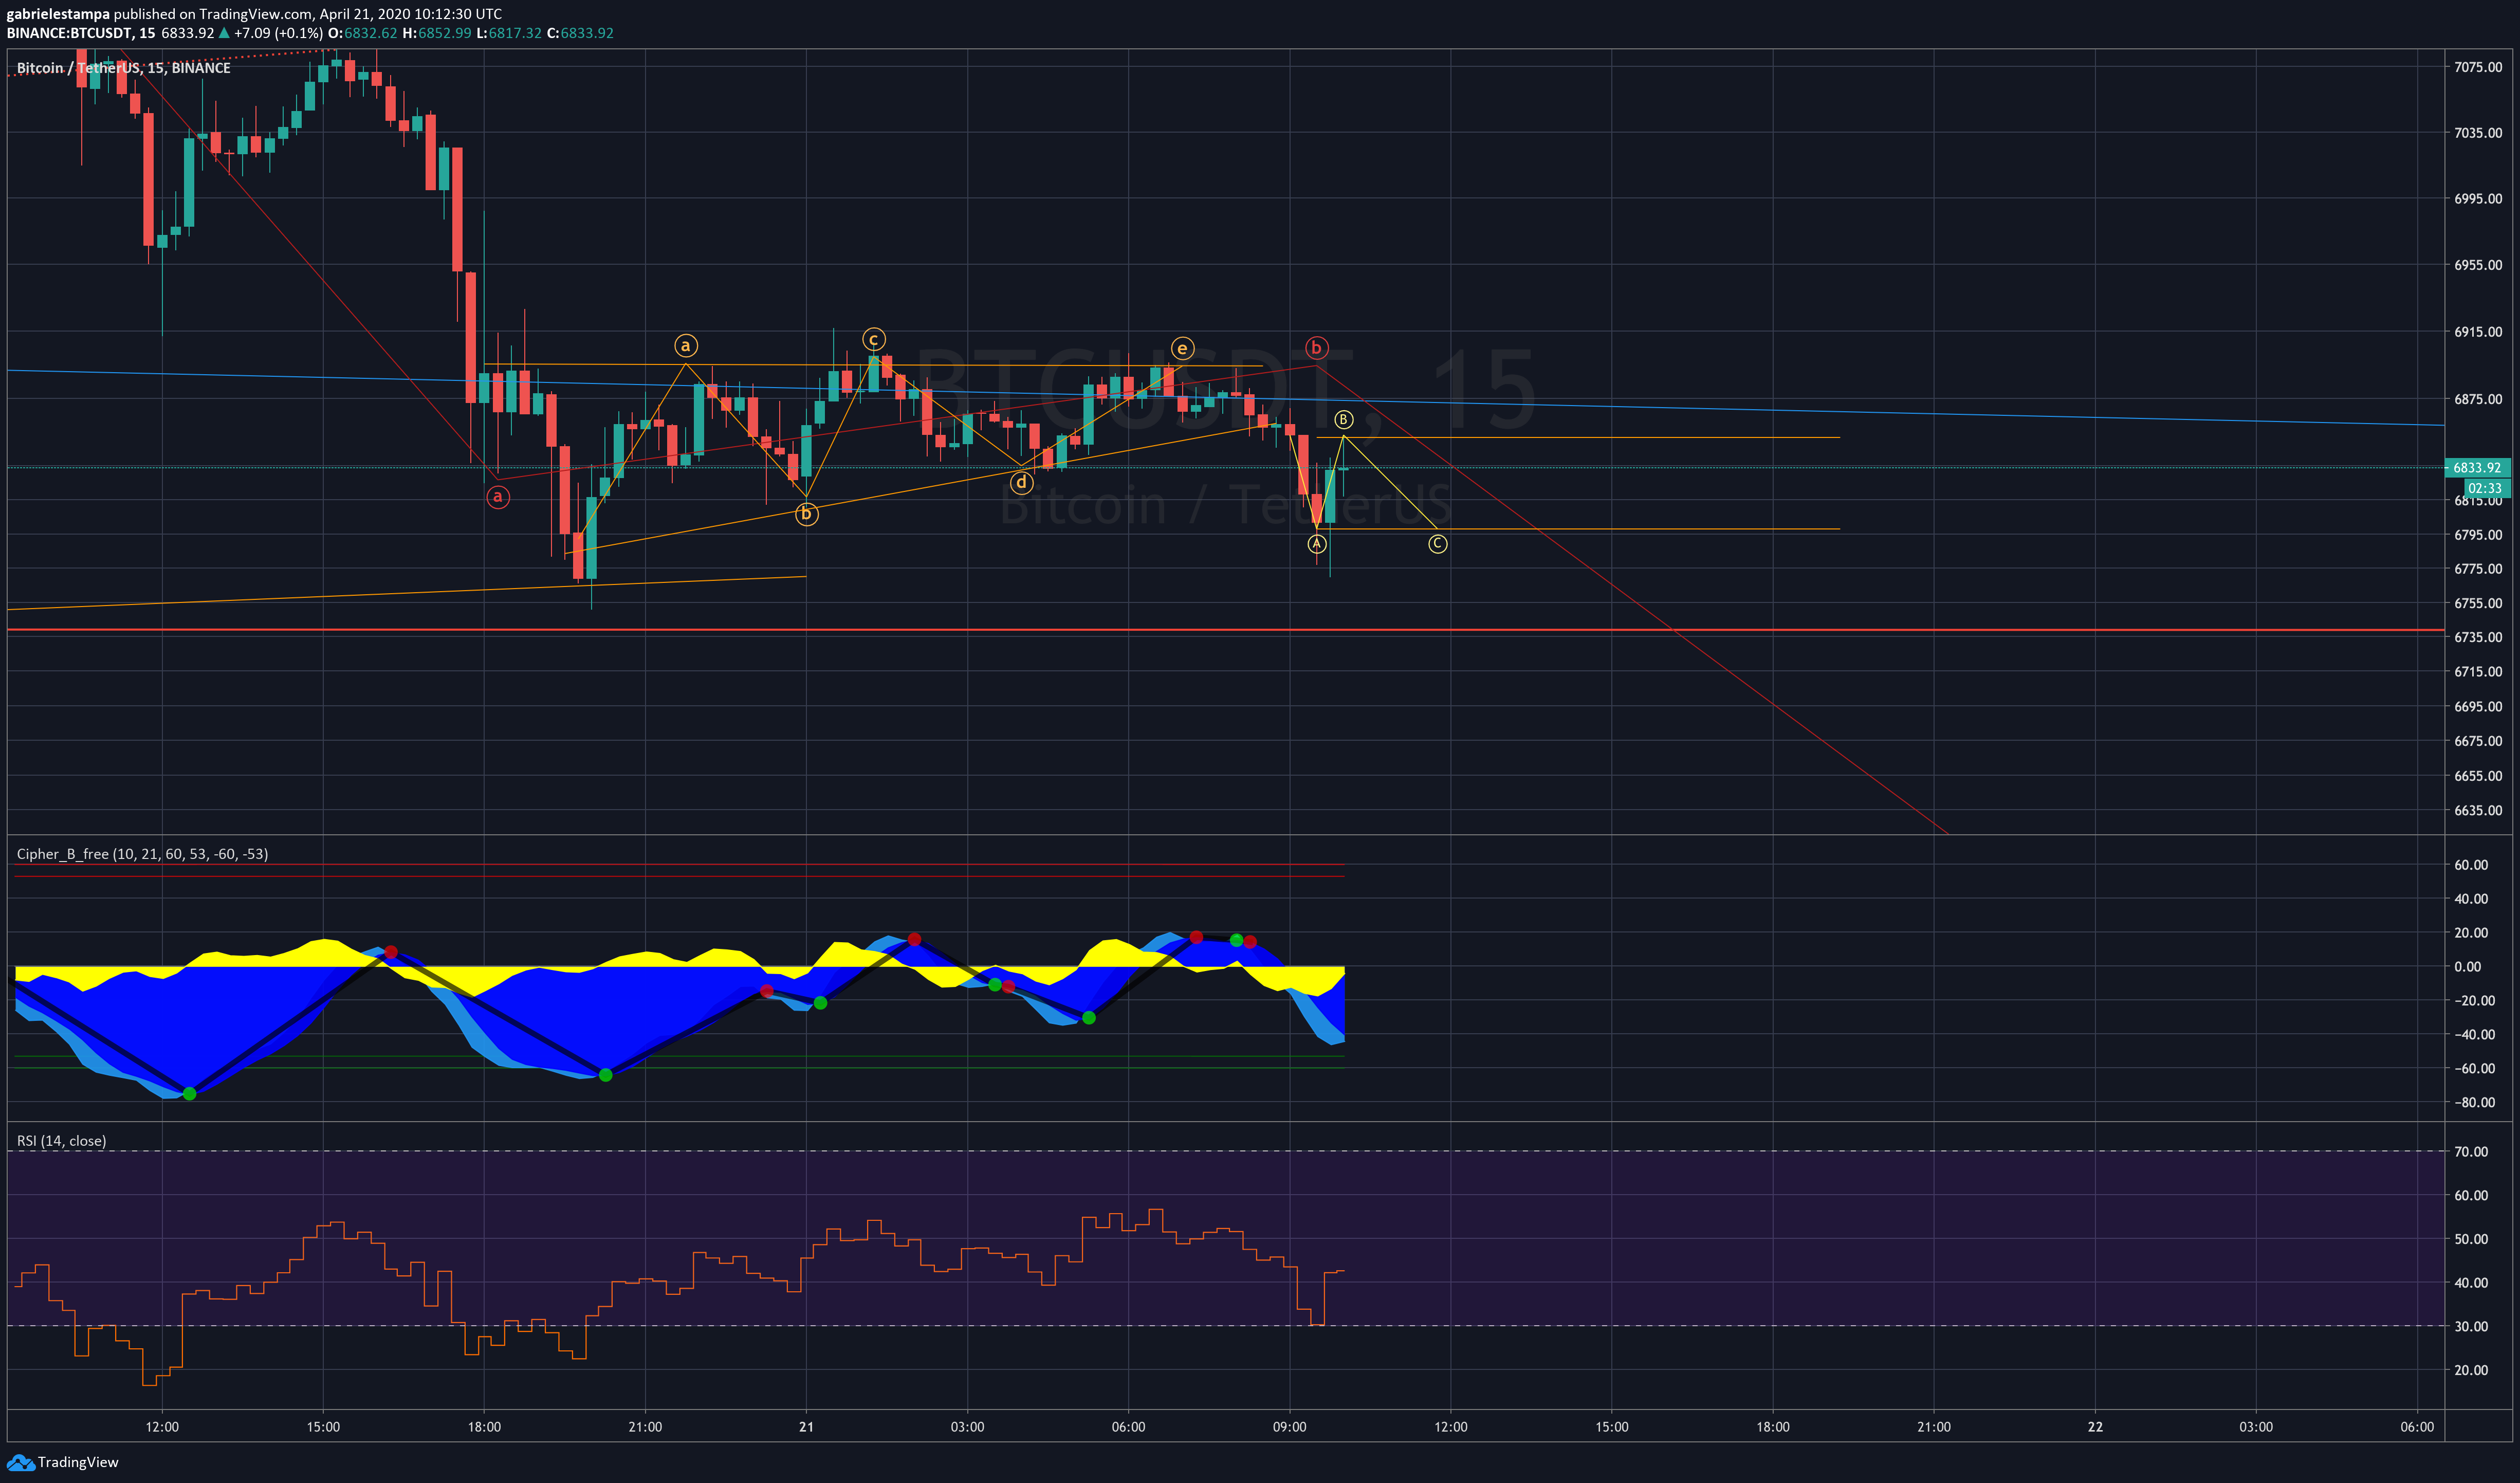Click the 6675.00 price axis label
The width and height of the screenshot is (2520, 1483).
(x=2478, y=741)
